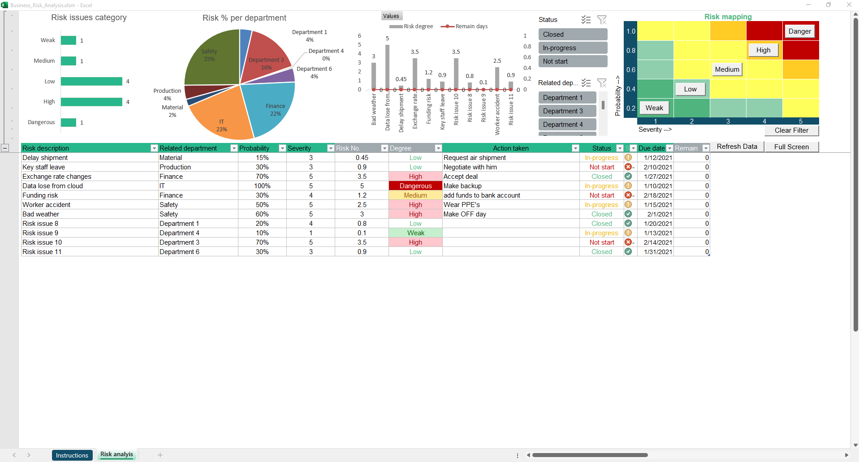Add a new sheet with plus icon
859x462 pixels.
pyautogui.click(x=160, y=455)
